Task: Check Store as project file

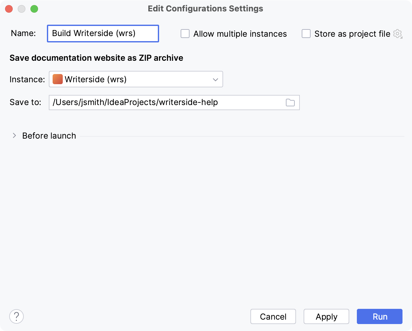Action: click(306, 34)
